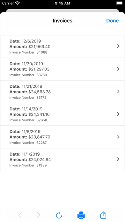Tap the refresh icon in toolbar
125x222 pixels.
point(59,215)
